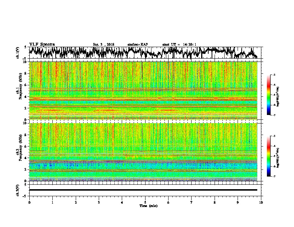Screen dimensions: 294x227
Task: Click the '2' kHz tick of ch.1 spectrogram
Action: pos(26,108)
